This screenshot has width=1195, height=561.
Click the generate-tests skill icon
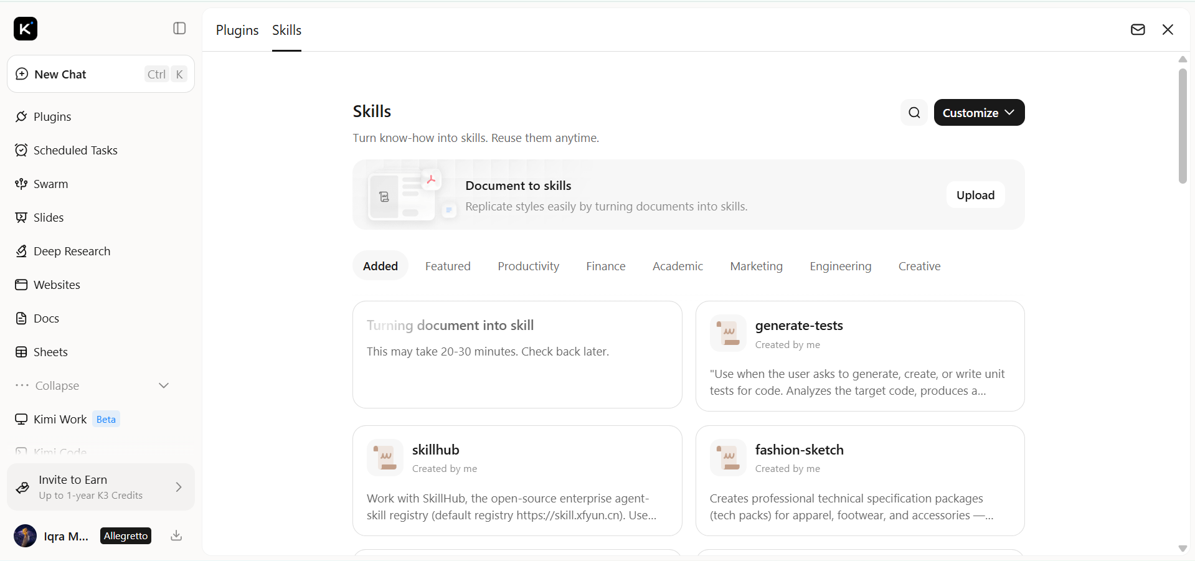[x=728, y=333]
